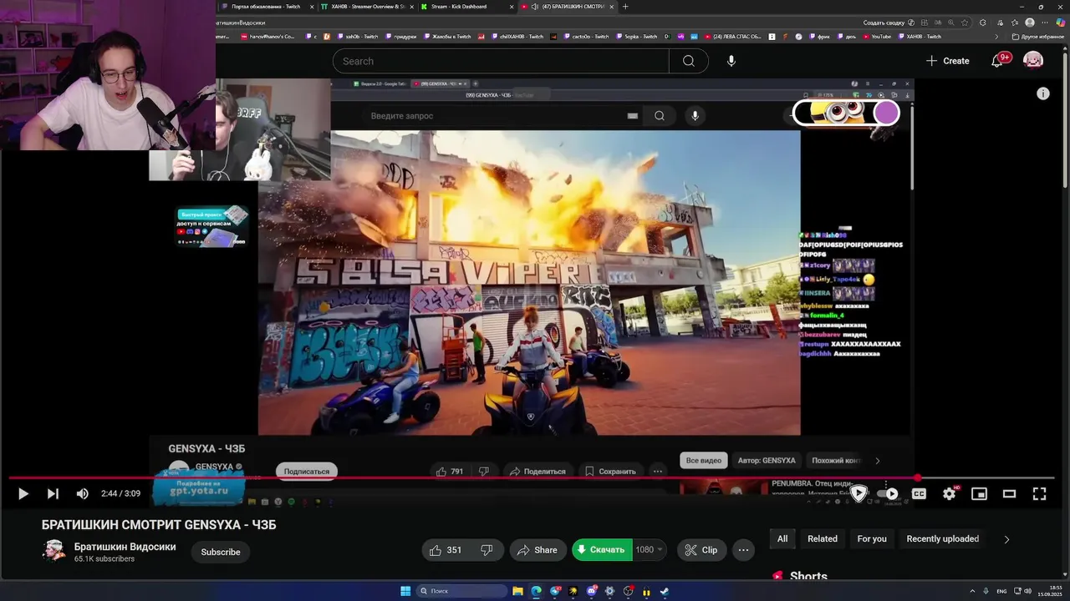The image size is (1070, 601).
Task: Open Братишкин Видосики channel name link
Action: 125,547
